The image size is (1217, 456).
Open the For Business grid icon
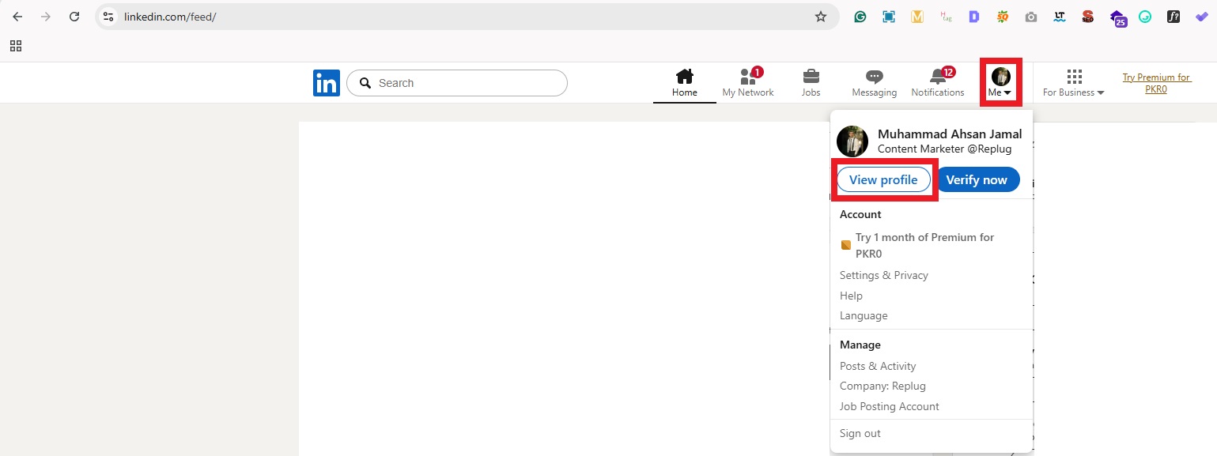(1073, 77)
